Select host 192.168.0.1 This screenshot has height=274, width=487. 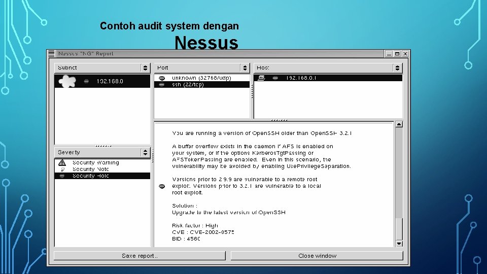(x=328, y=78)
